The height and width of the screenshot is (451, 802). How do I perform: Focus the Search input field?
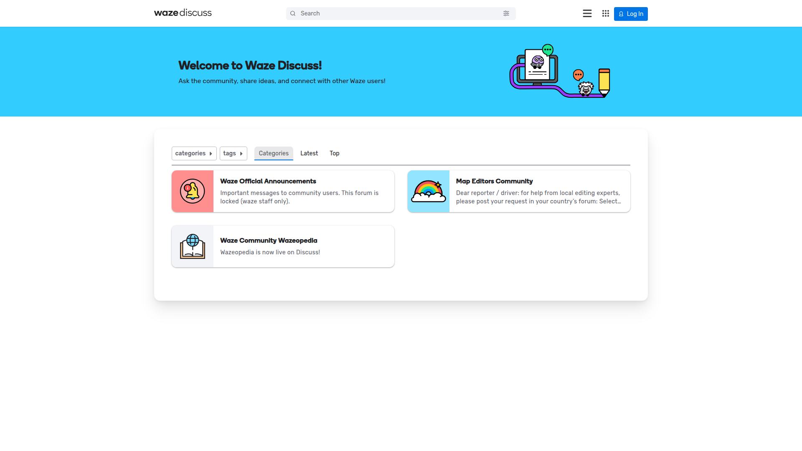(401, 13)
